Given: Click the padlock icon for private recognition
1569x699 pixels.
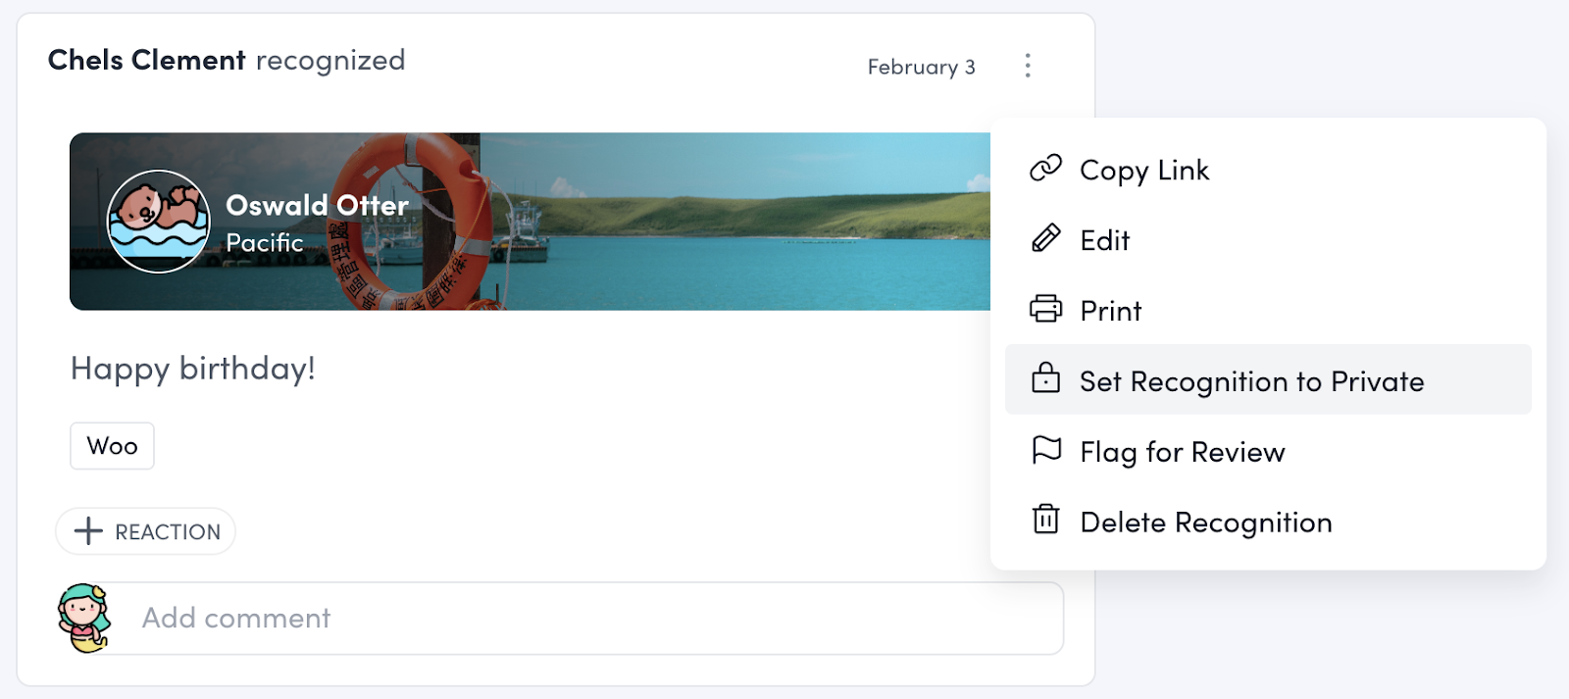Looking at the screenshot, I should click(1045, 379).
